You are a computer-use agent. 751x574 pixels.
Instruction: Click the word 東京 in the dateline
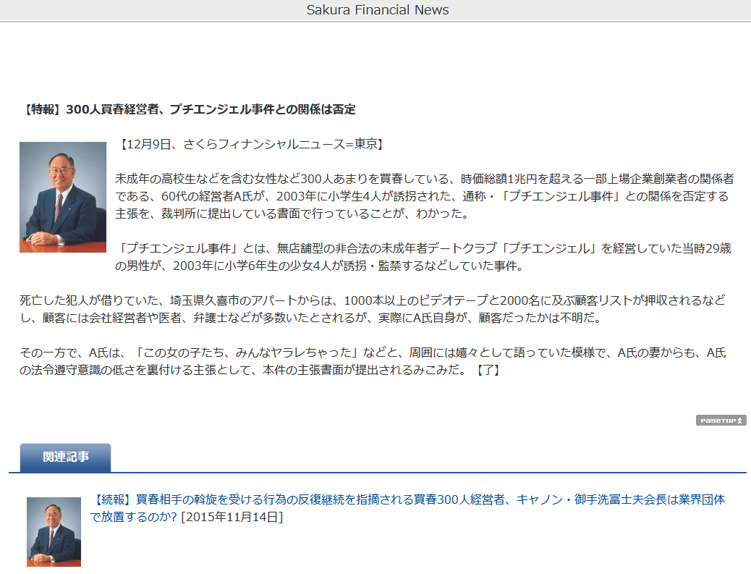365,144
